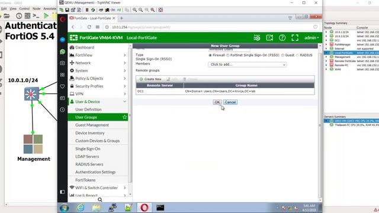Open Messenger in Opera sidebar

coord(62,40)
